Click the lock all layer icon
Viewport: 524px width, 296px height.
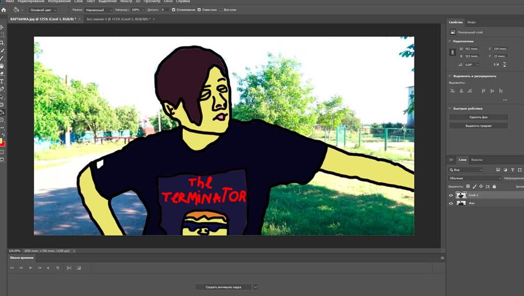(x=494, y=187)
